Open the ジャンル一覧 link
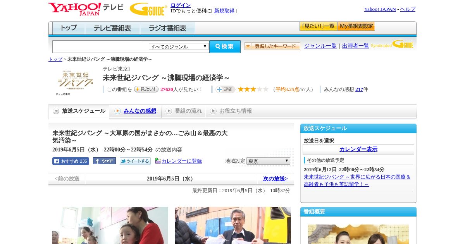This screenshot has height=244, width=465. tap(320, 46)
